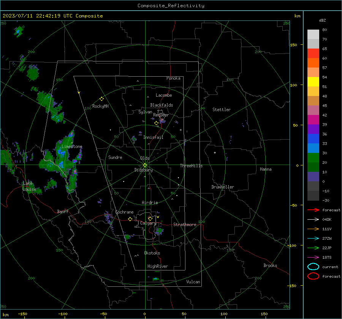Click the Airdrie label

[x=150, y=203]
